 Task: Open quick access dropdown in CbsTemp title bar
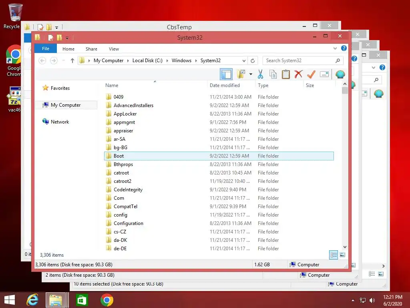(56, 27)
